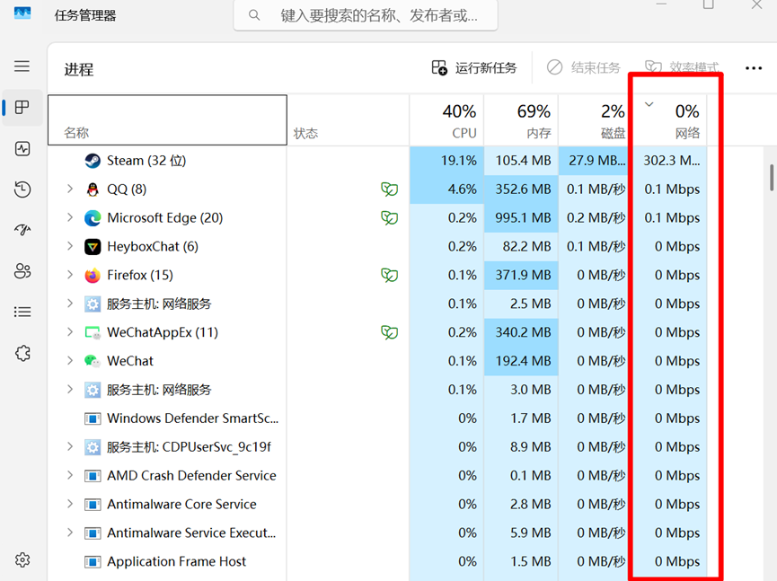This screenshot has width=777, height=581.
Task: Click efficiency leaf icon on Firefox row
Action: point(390,275)
